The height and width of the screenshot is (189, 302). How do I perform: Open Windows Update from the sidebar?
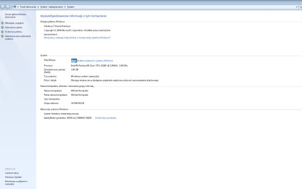(13, 177)
